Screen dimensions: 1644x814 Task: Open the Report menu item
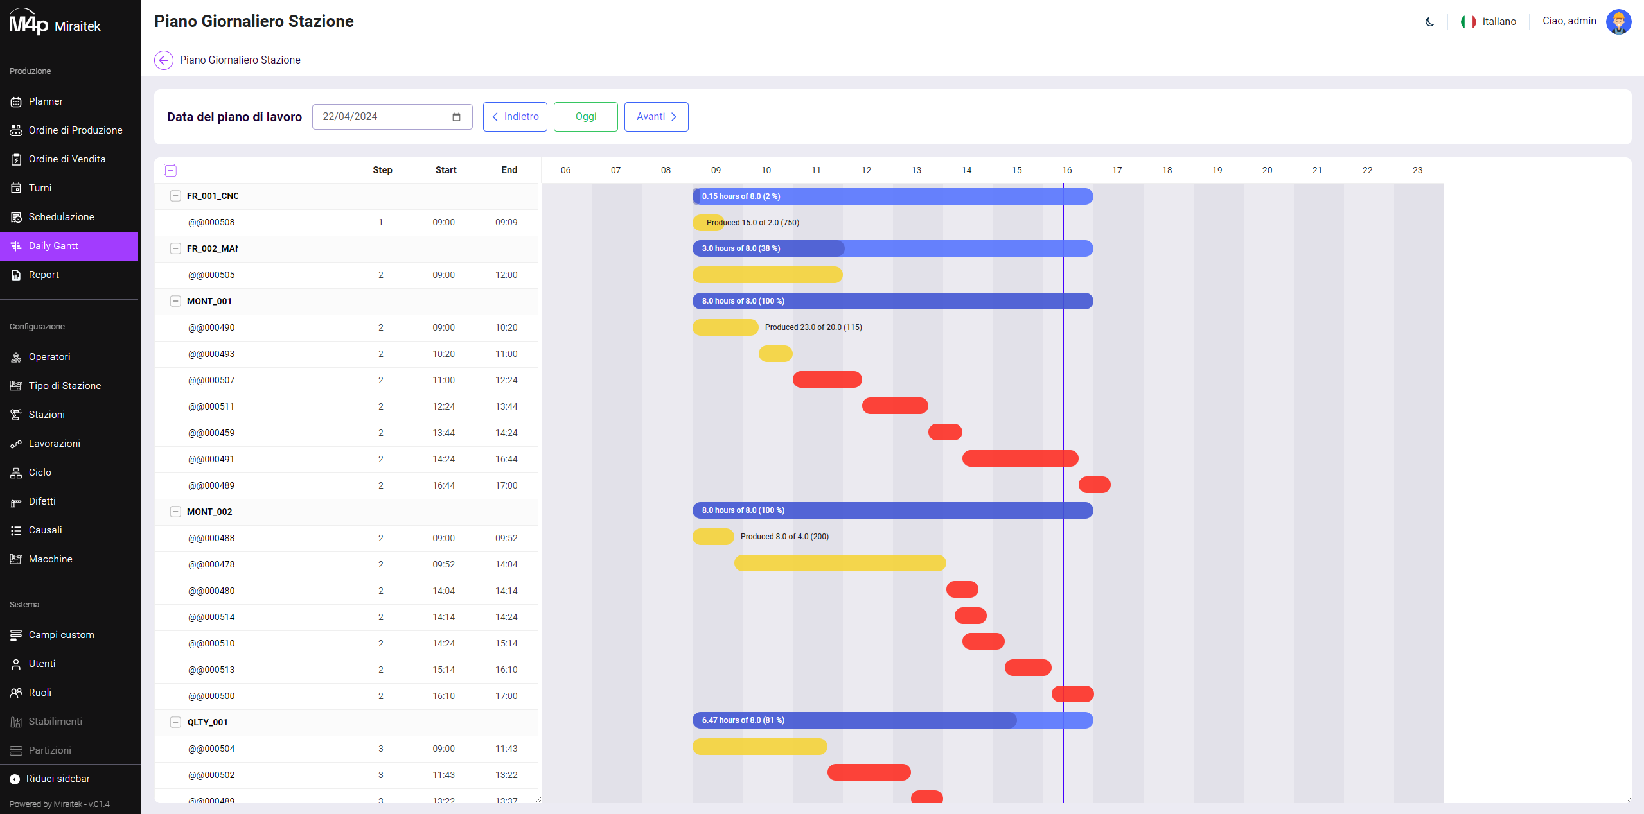[x=44, y=275]
